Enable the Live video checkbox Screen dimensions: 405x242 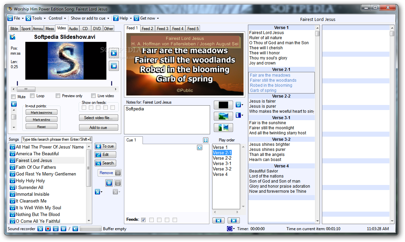tap(94, 96)
